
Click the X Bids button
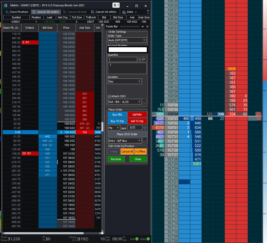pyautogui.click(x=114, y=152)
